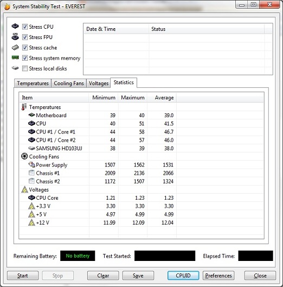Click the fan icon of Cooling Fans group

(24, 156)
